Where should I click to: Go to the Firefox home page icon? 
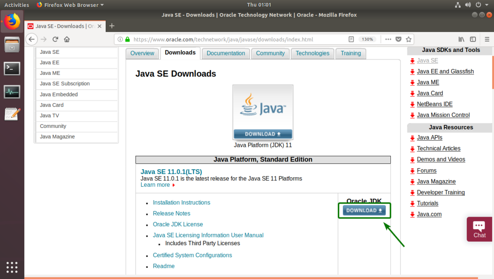click(67, 39)
